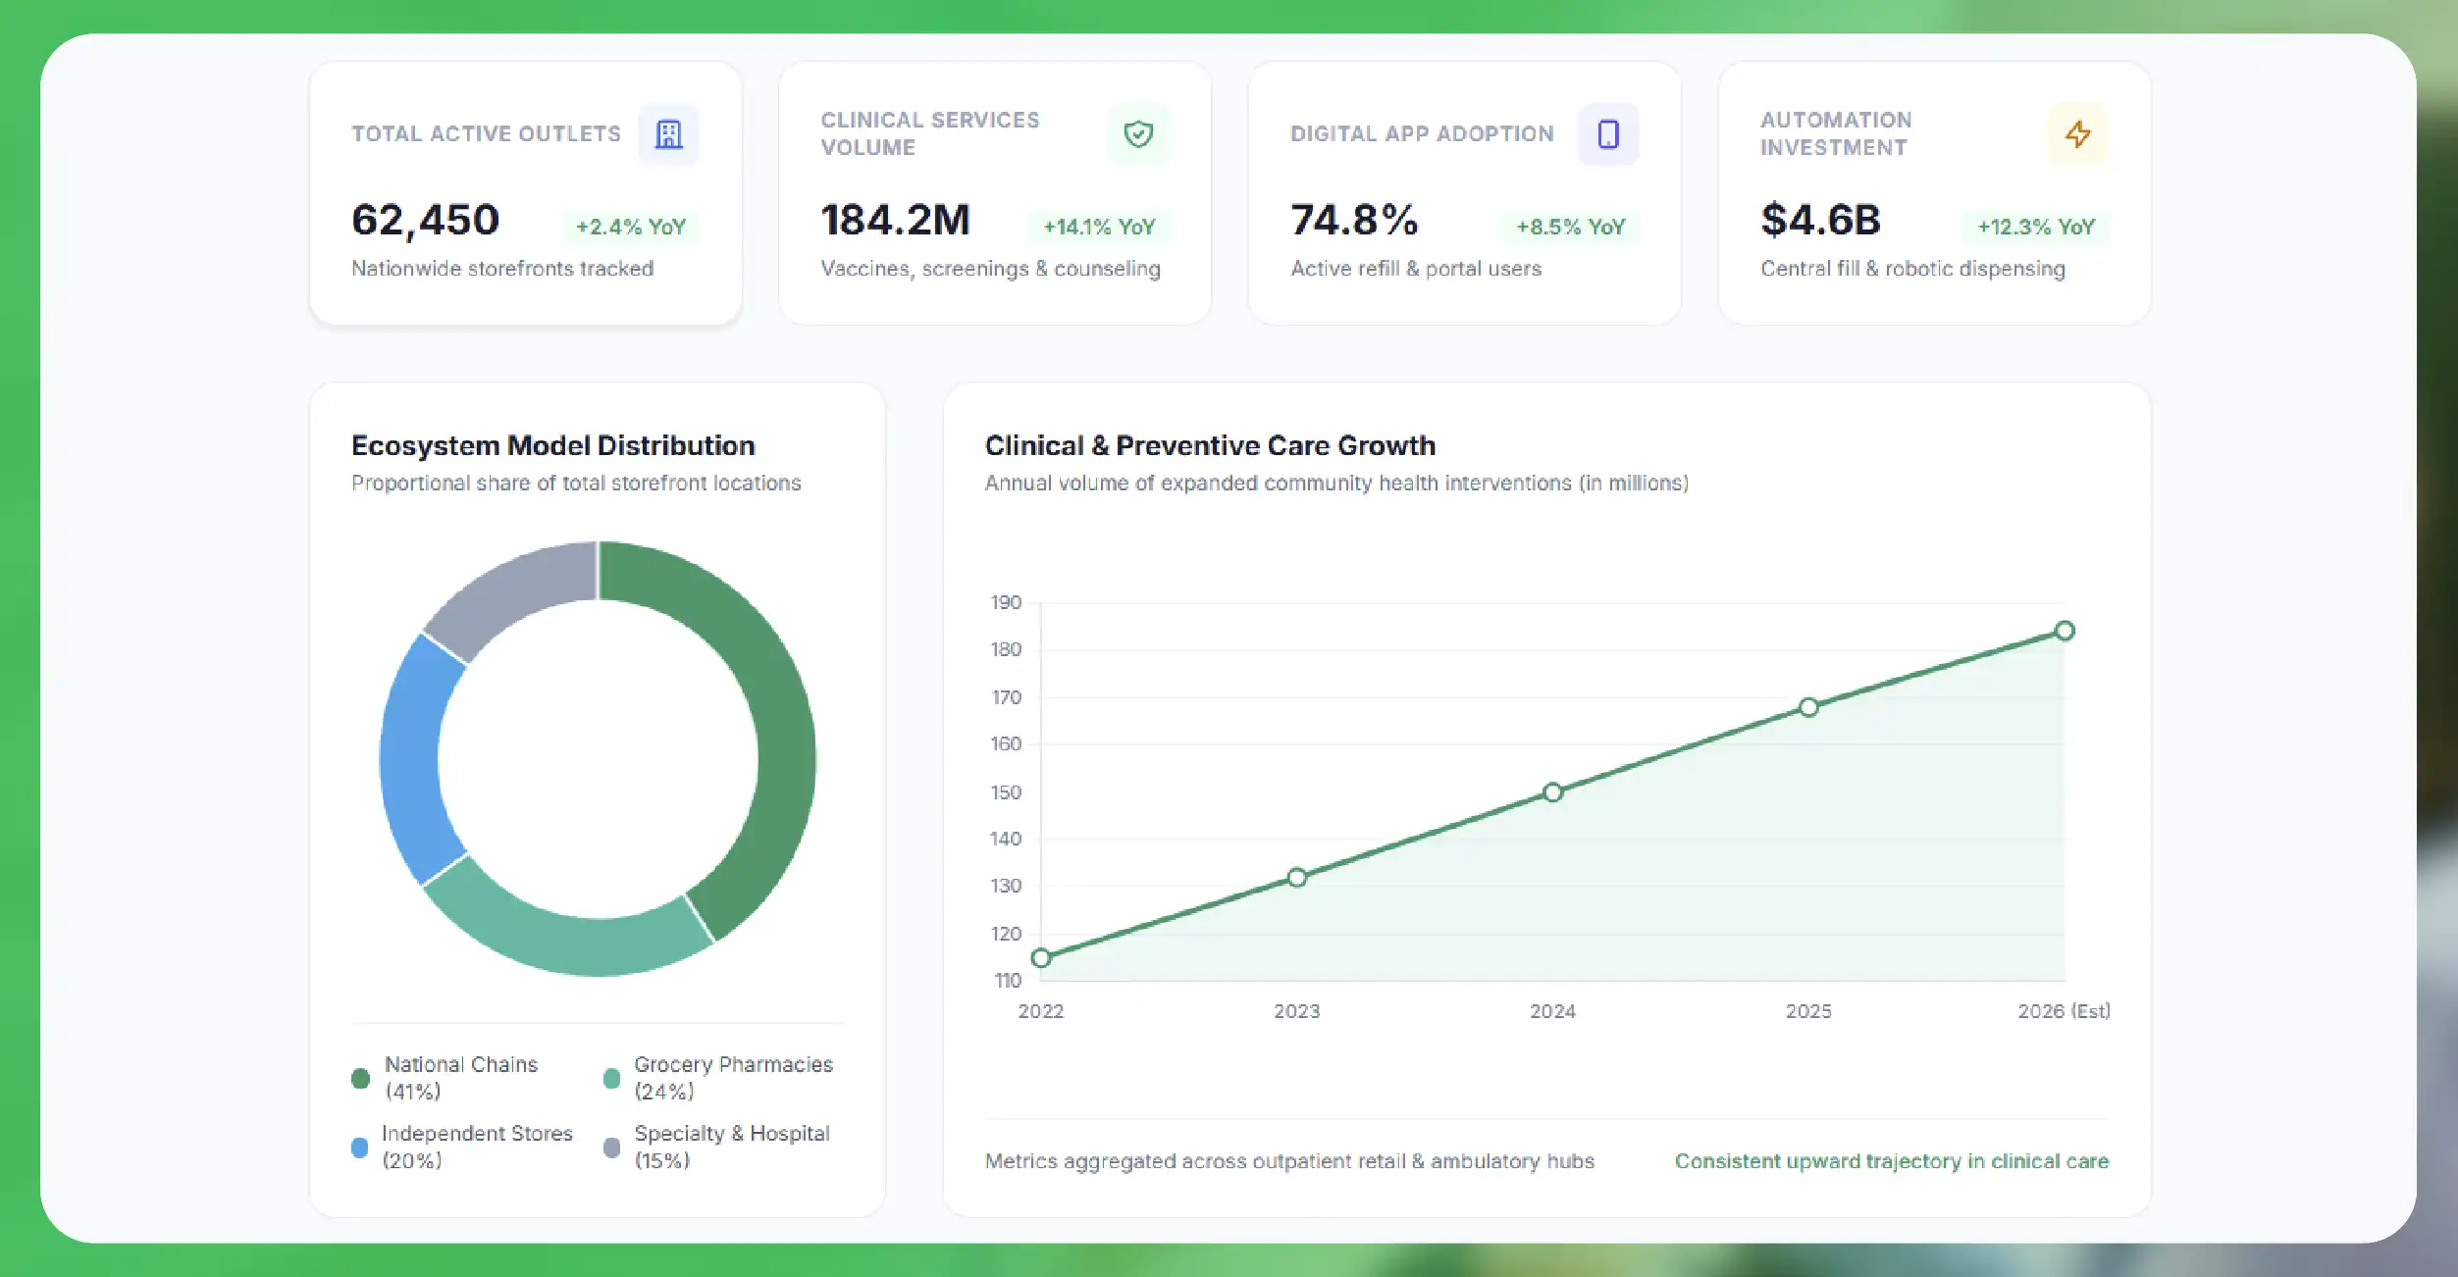Click the shield check icon for Clinical Services
The height and width of the screenshot is (1277, 2458).
coord(1138,134)
